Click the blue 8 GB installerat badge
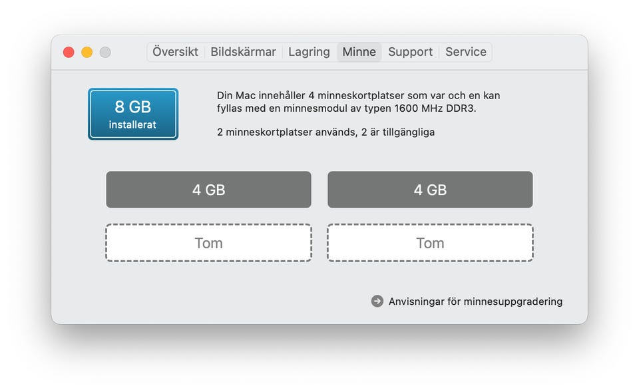 coord(133,114)
